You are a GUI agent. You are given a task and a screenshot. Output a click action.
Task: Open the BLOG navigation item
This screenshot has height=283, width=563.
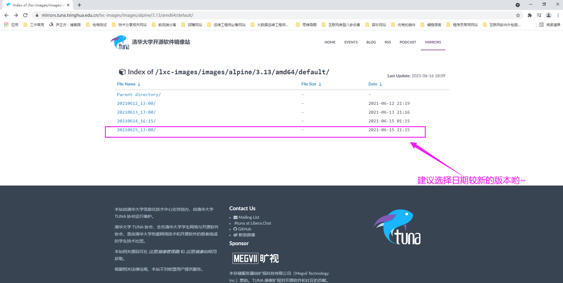tap(371, 42)
